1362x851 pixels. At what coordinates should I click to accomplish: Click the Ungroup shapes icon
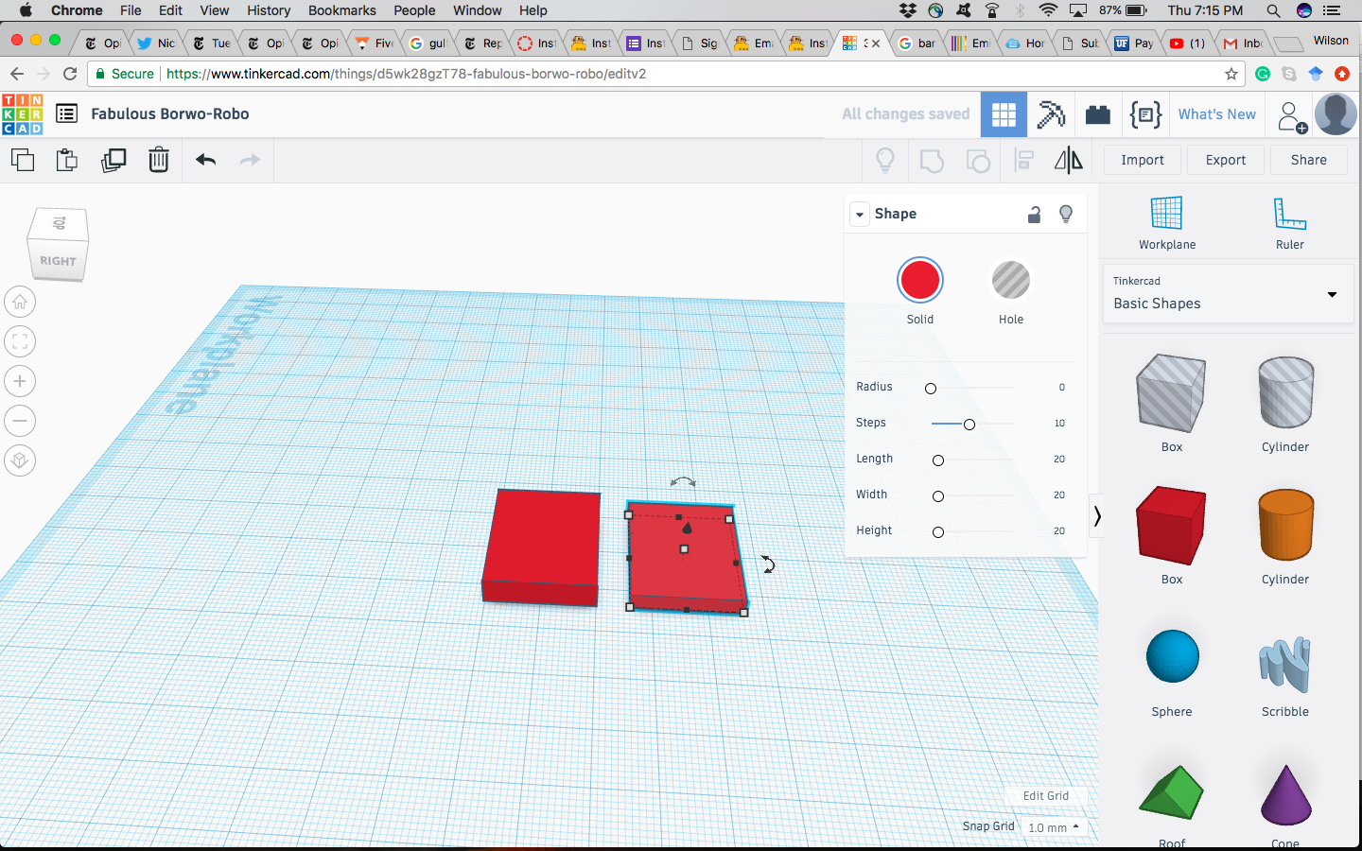(x=978, y=161)
